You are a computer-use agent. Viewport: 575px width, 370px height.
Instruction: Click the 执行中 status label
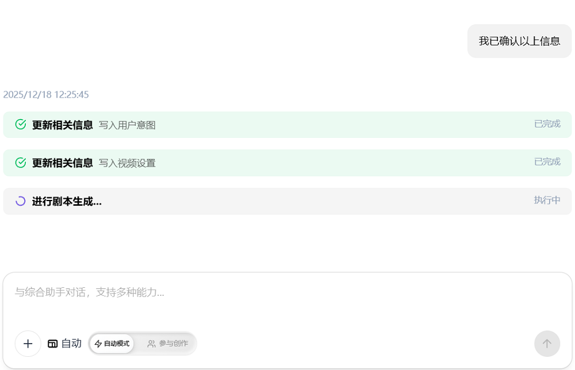(547, 200)
